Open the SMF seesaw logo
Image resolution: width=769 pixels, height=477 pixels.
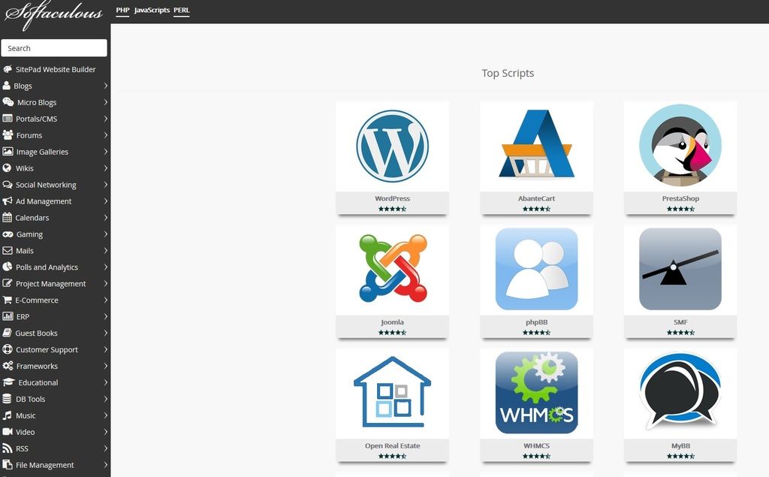pos(680,269)
